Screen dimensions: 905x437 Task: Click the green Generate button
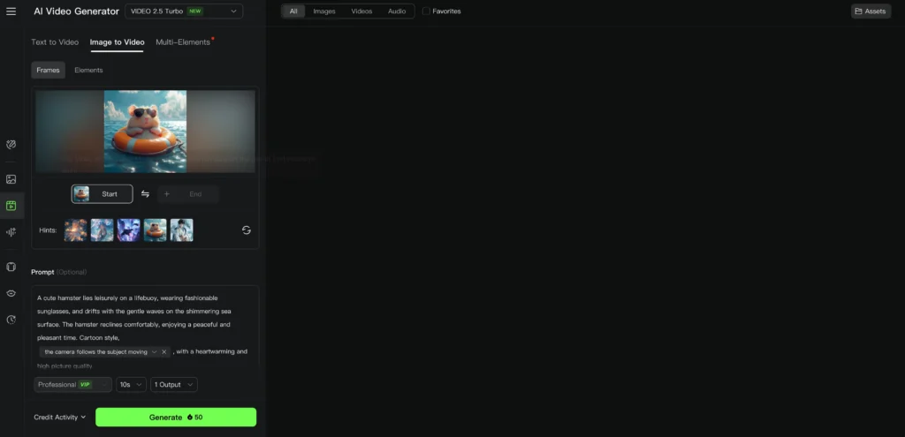tap(176, 417)
